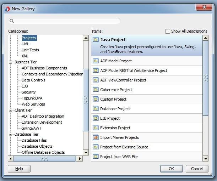
Task: Click the Import Maven Projects icon
Action: pos(96,137)
